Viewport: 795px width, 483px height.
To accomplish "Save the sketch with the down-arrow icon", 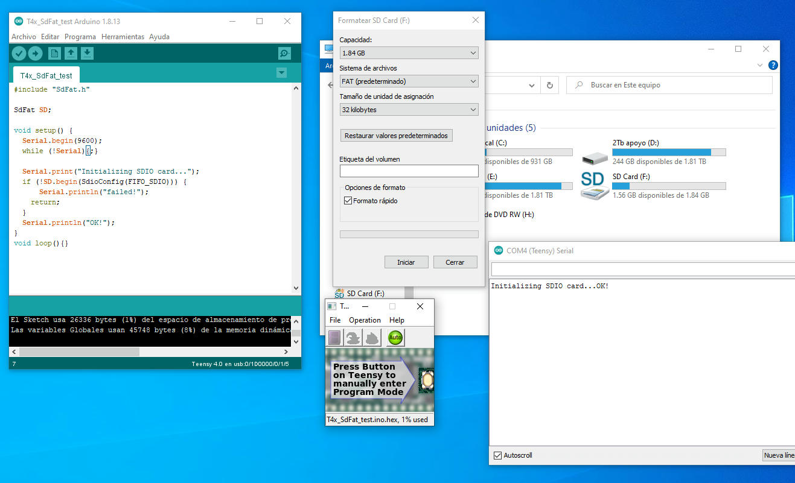I will click(x=88, y=54).
